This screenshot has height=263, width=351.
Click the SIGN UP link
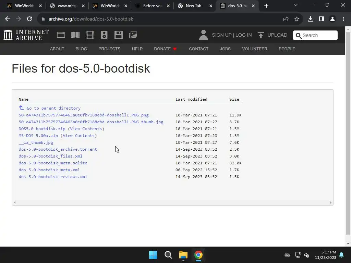point(222,35)
